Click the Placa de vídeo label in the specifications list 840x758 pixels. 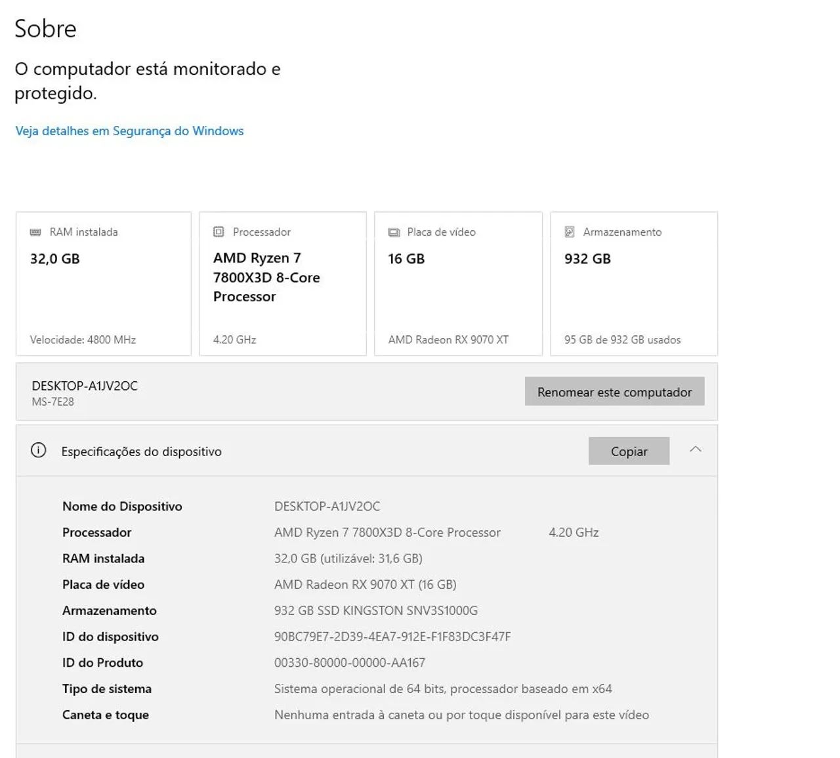point(103,584)
